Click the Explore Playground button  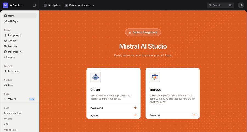point(143,32)
